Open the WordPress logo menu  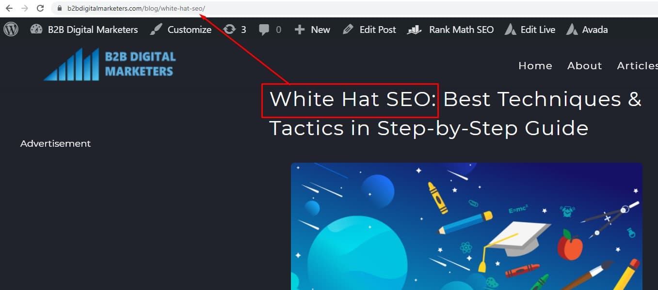coord(11,29)
